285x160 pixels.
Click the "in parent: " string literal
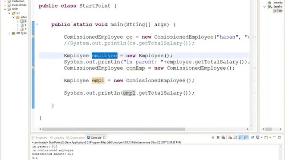tap(143, 62)
